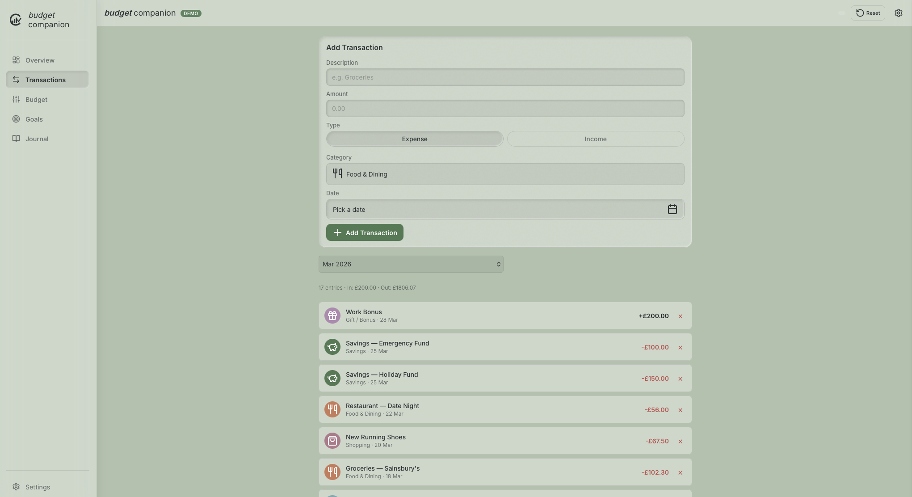Click the Work Bonus gift icon
Viewport: 912px width, 497px height.
(x=332, y=316)
